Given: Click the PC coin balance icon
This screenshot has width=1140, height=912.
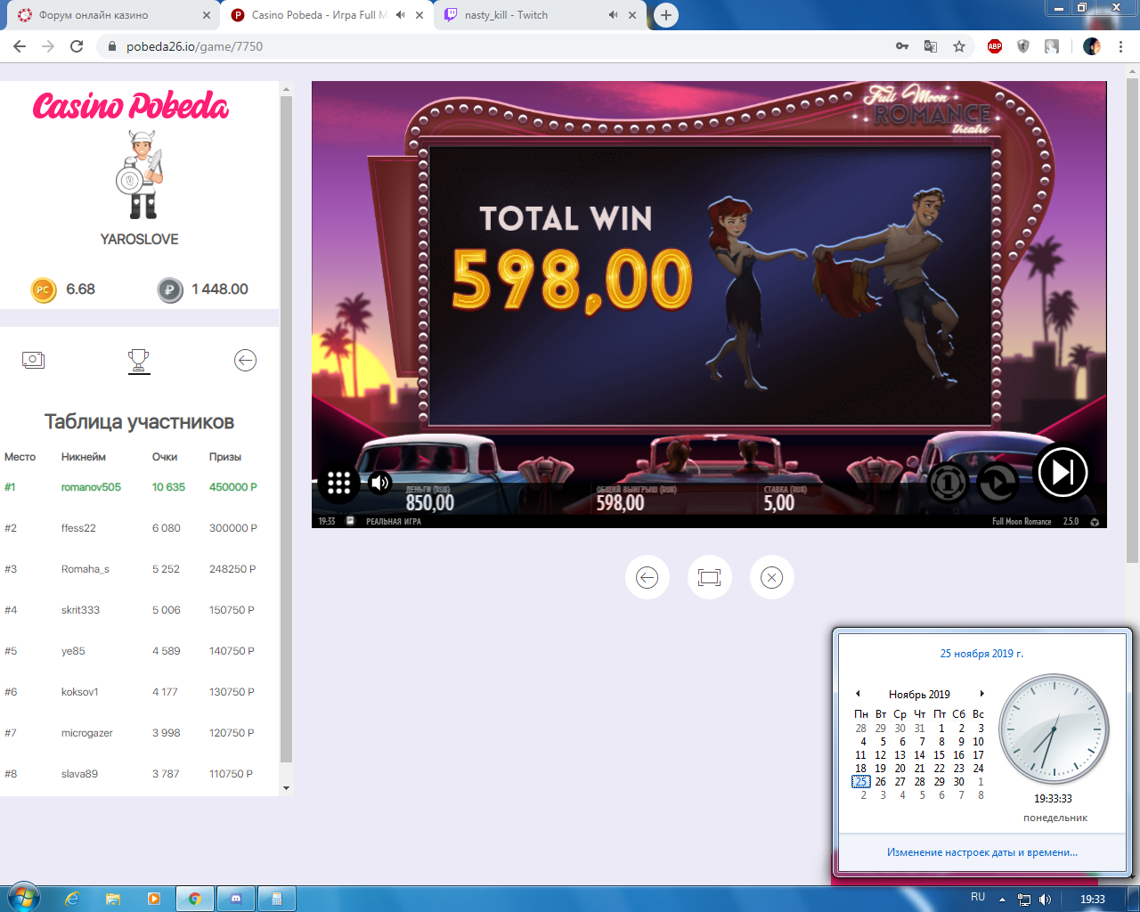Looking at the screenshot, I should click(x=44, y=289).
